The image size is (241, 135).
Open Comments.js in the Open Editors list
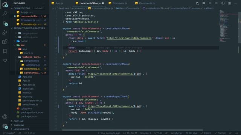(29, 24)
